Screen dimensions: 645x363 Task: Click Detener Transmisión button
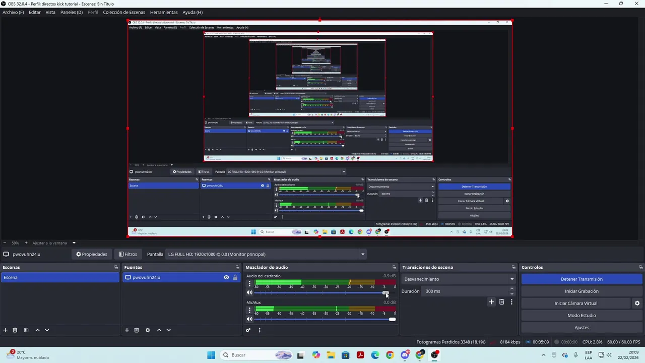point(582,279)
